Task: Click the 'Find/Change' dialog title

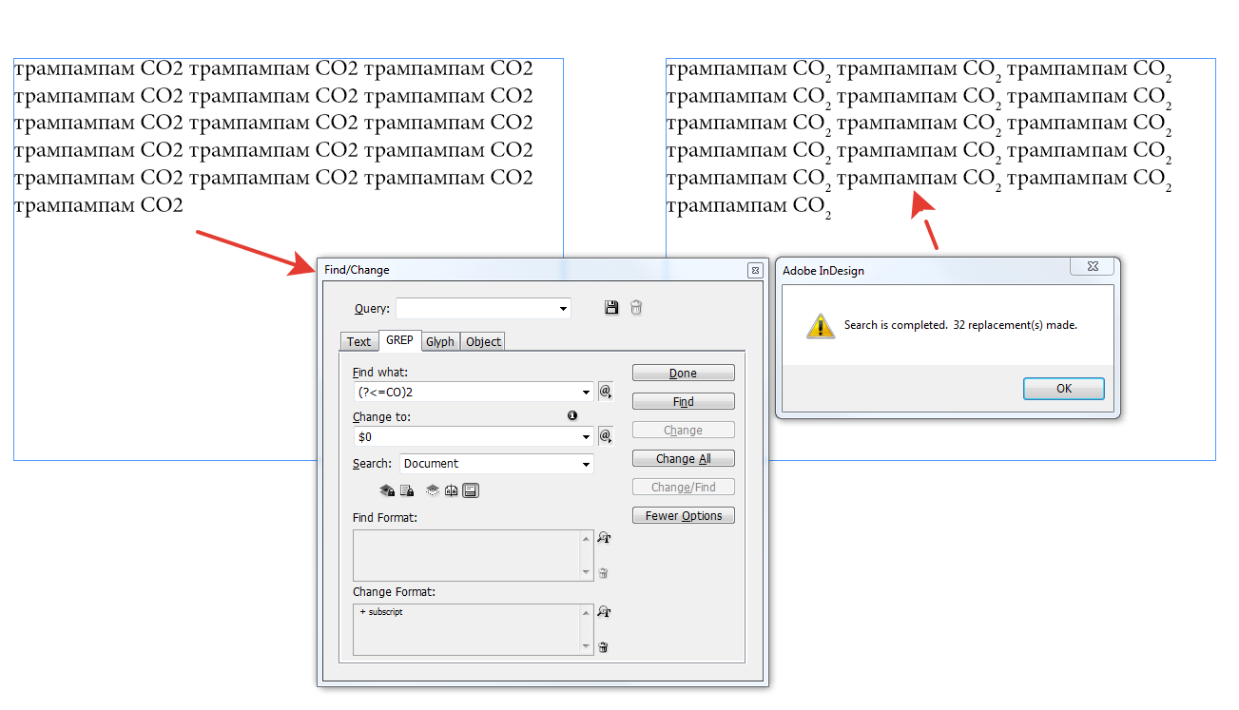Action: (357, 270)
